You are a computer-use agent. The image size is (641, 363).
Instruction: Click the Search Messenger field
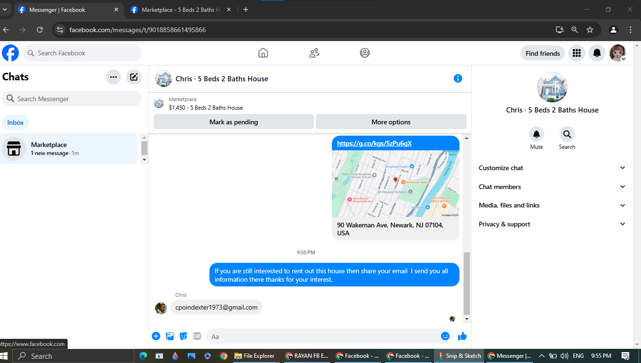(x=72, y=99)
